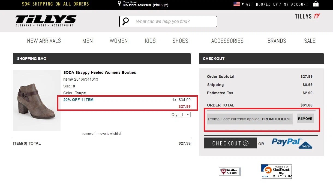
Task: Remove the applied promo code
Action: [x=305, y=119]
